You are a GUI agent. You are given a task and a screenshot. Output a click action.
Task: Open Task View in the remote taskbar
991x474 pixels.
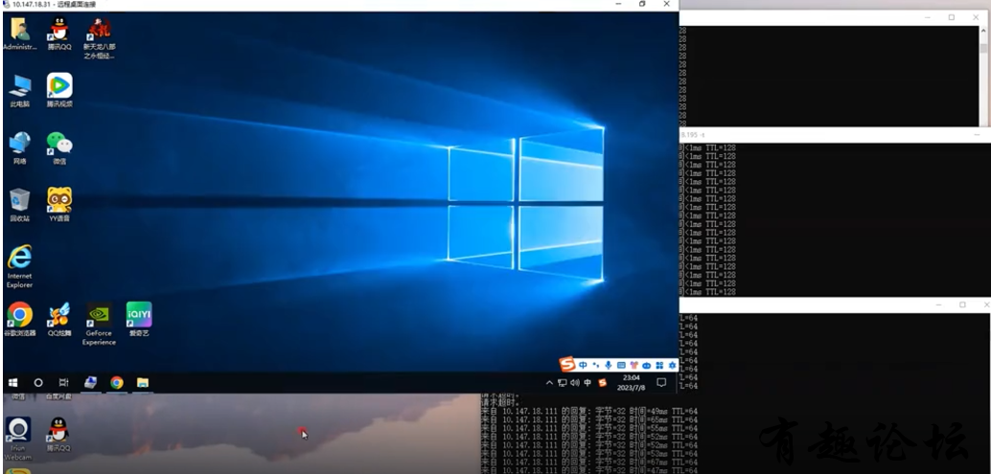(63, 382)
